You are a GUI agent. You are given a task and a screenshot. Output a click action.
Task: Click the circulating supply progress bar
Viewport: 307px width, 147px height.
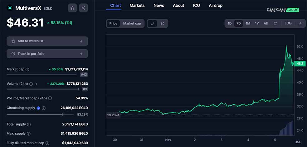click(x=40, y=114)
